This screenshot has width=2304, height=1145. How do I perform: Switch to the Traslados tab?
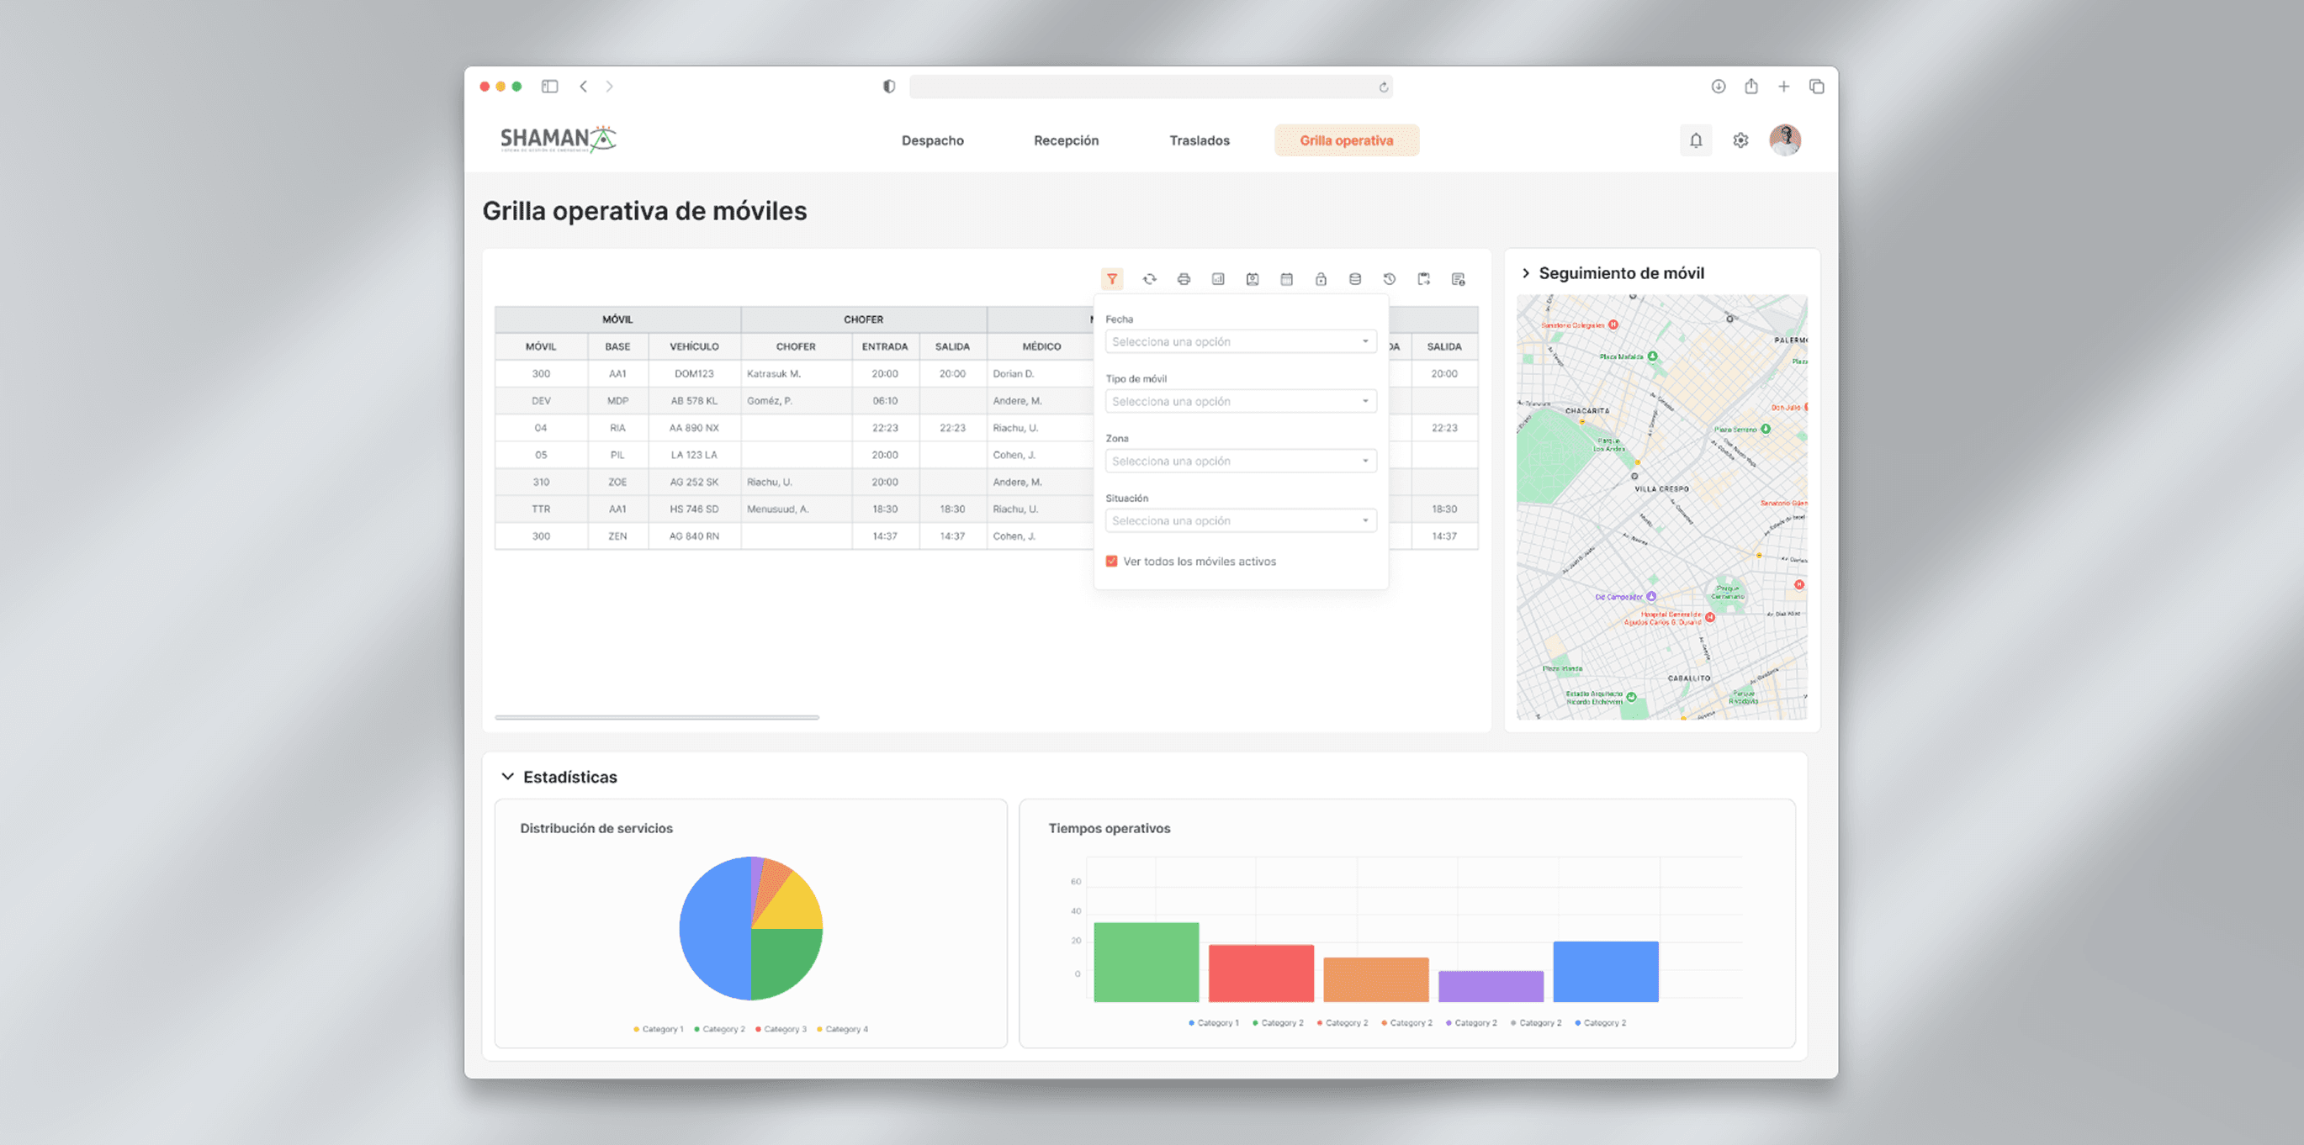[1199, 140]
